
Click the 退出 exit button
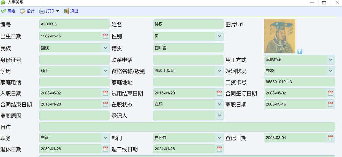(x=71, y=11)
